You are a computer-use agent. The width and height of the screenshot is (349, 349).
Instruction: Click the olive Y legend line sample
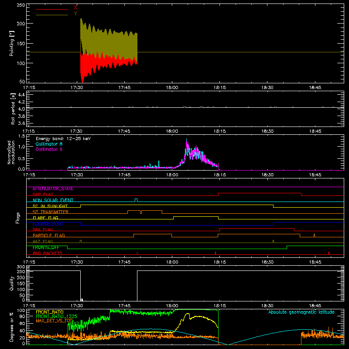(52, 15)
